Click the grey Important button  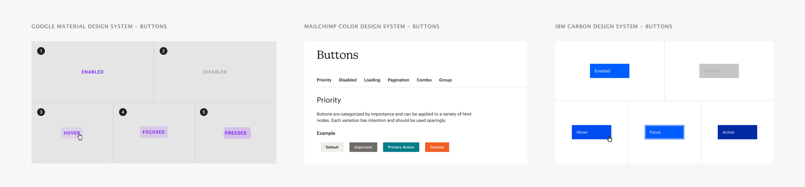pyautogui.click(x=363, y=147)
